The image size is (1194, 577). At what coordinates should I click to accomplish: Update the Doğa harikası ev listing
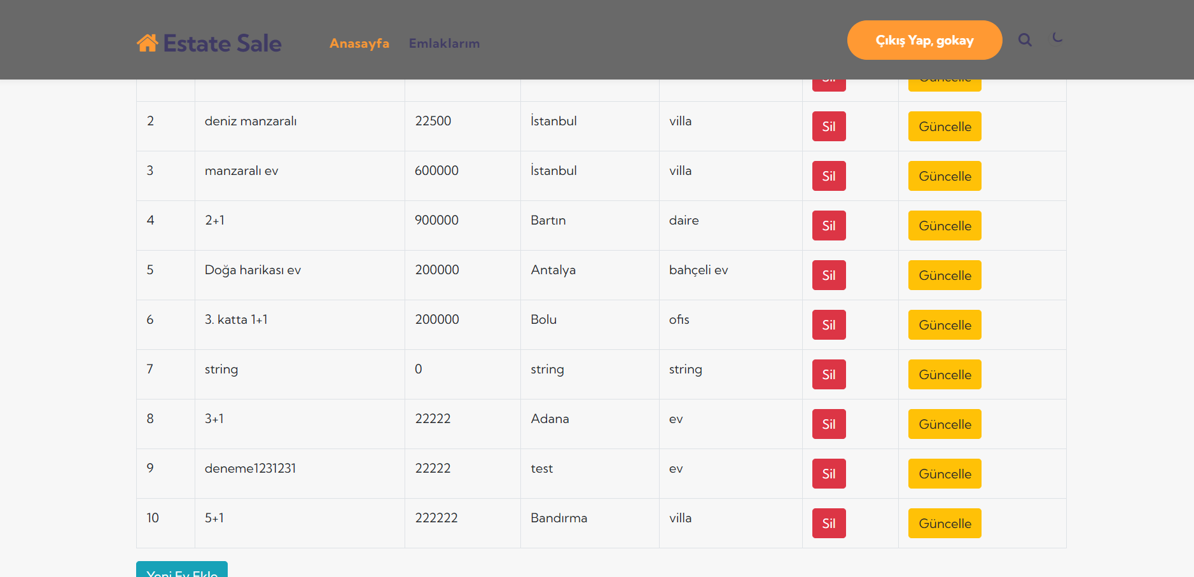[944, 275]
